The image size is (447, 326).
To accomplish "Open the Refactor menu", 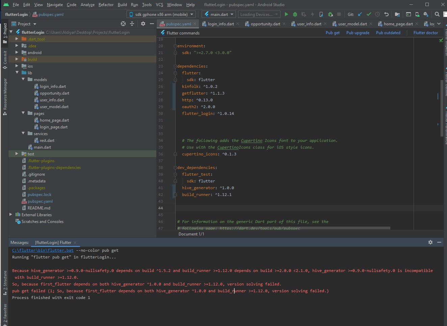I will [x=106, y=4].
